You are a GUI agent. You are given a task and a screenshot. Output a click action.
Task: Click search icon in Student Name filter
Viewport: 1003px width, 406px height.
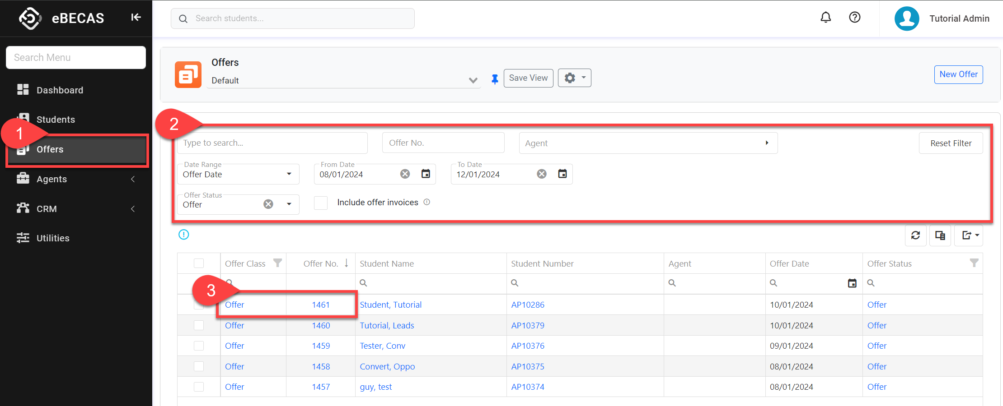(363, 283)
